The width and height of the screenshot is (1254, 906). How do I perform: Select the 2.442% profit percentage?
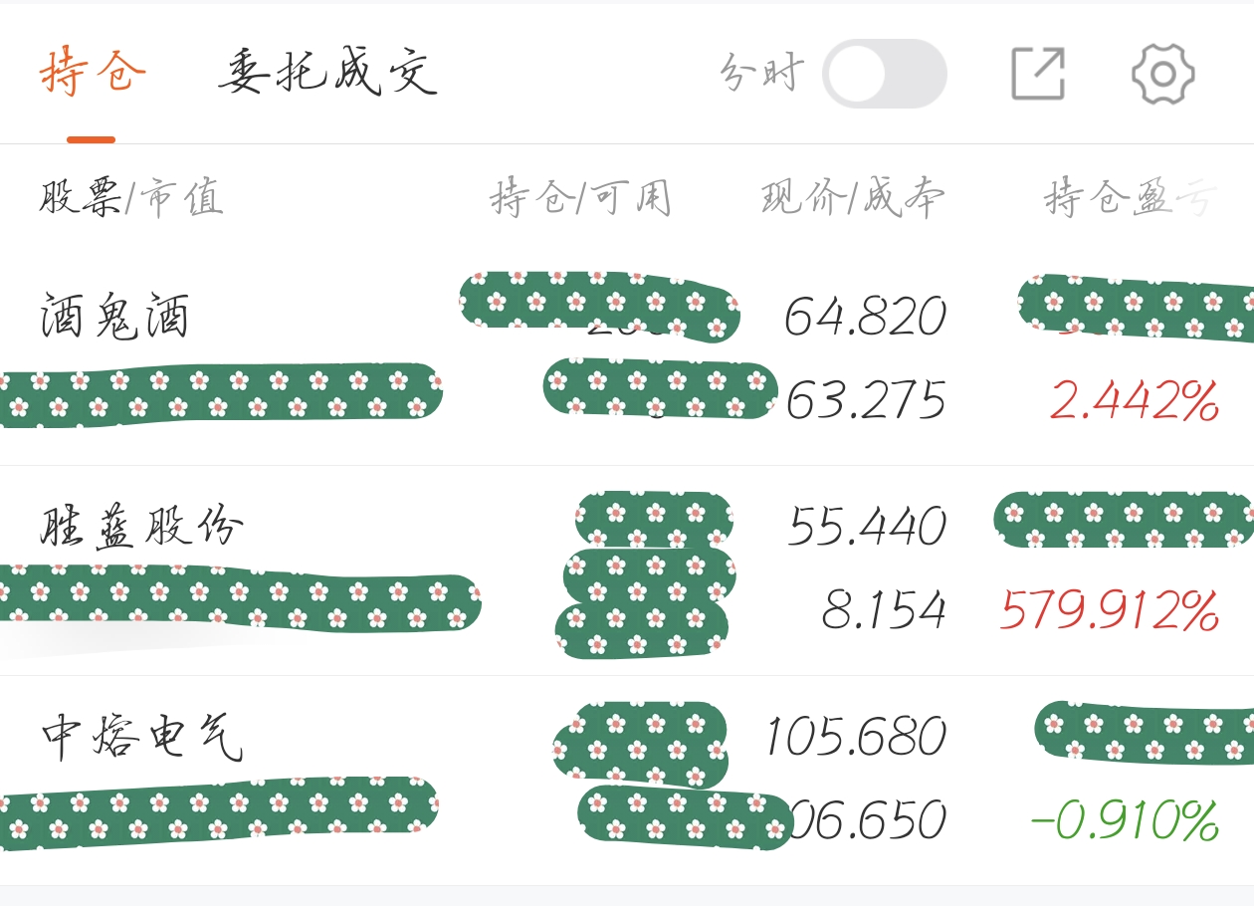pos(1135,400)
